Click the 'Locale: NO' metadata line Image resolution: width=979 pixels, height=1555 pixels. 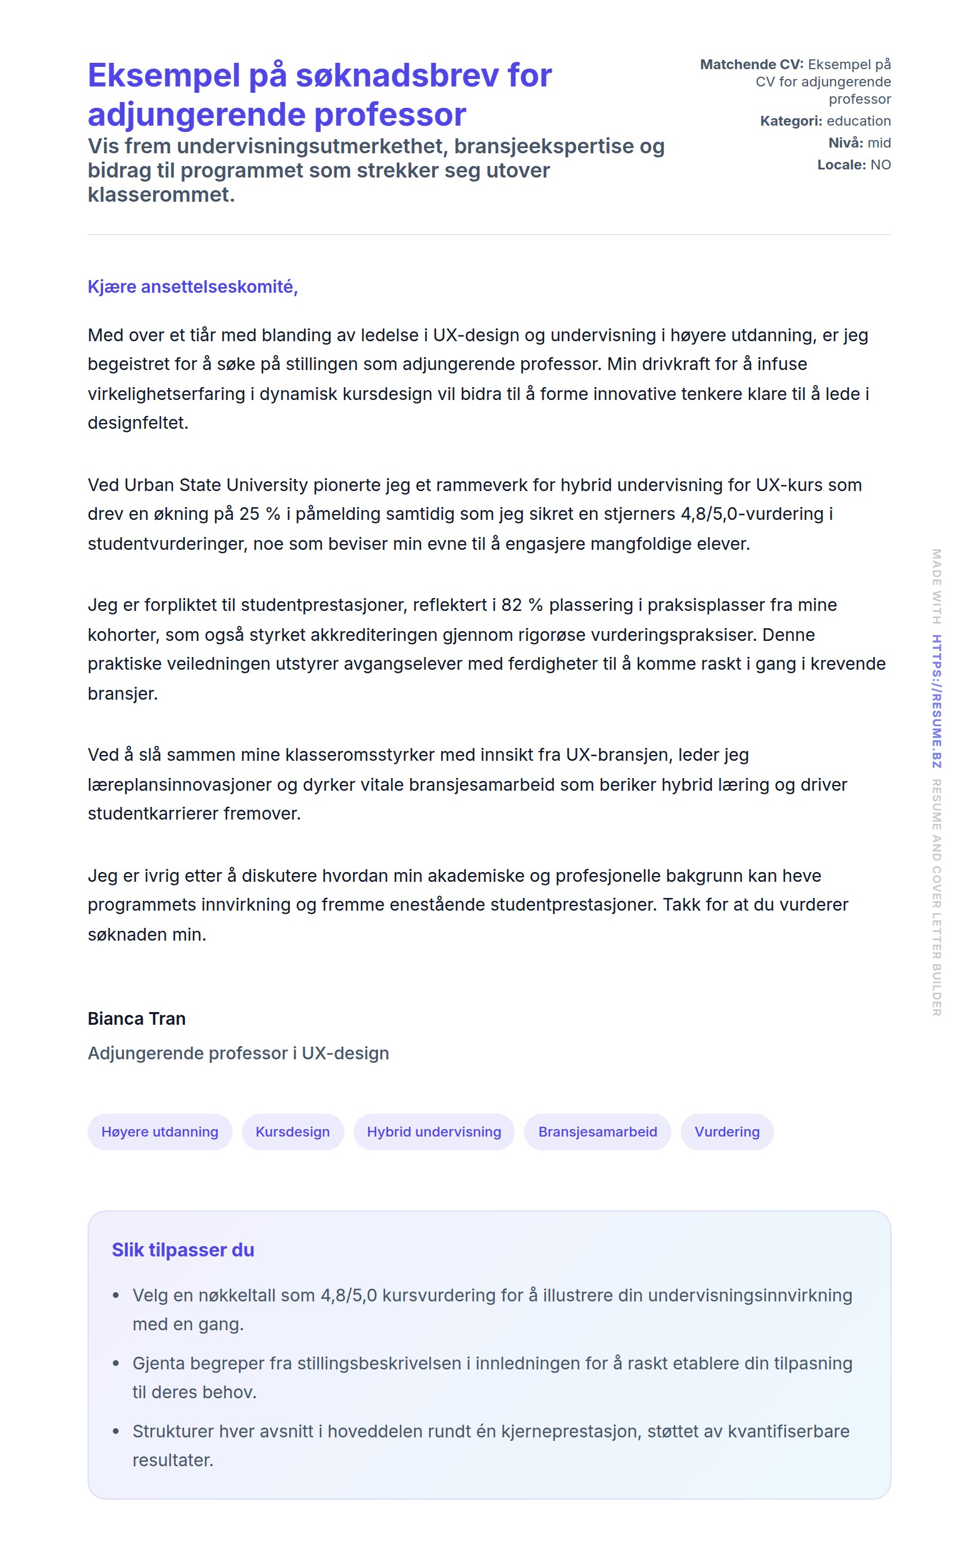tap(853, 165)
